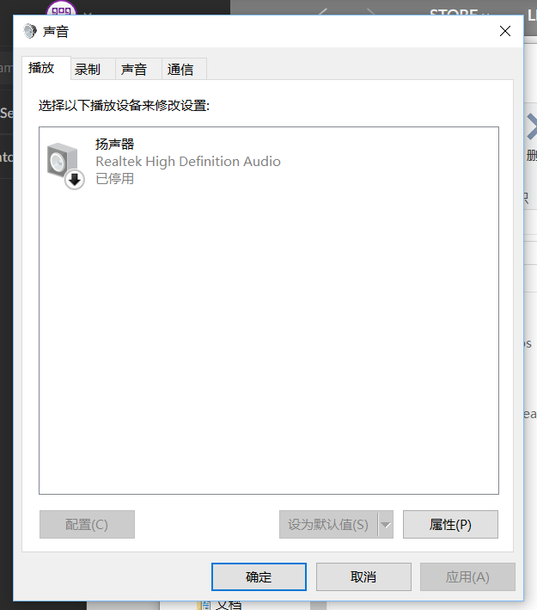The height and width of the screenshot is (610, 537).
Task: Click 取消 to dismiss the dialog
Action: pos(363,576)
